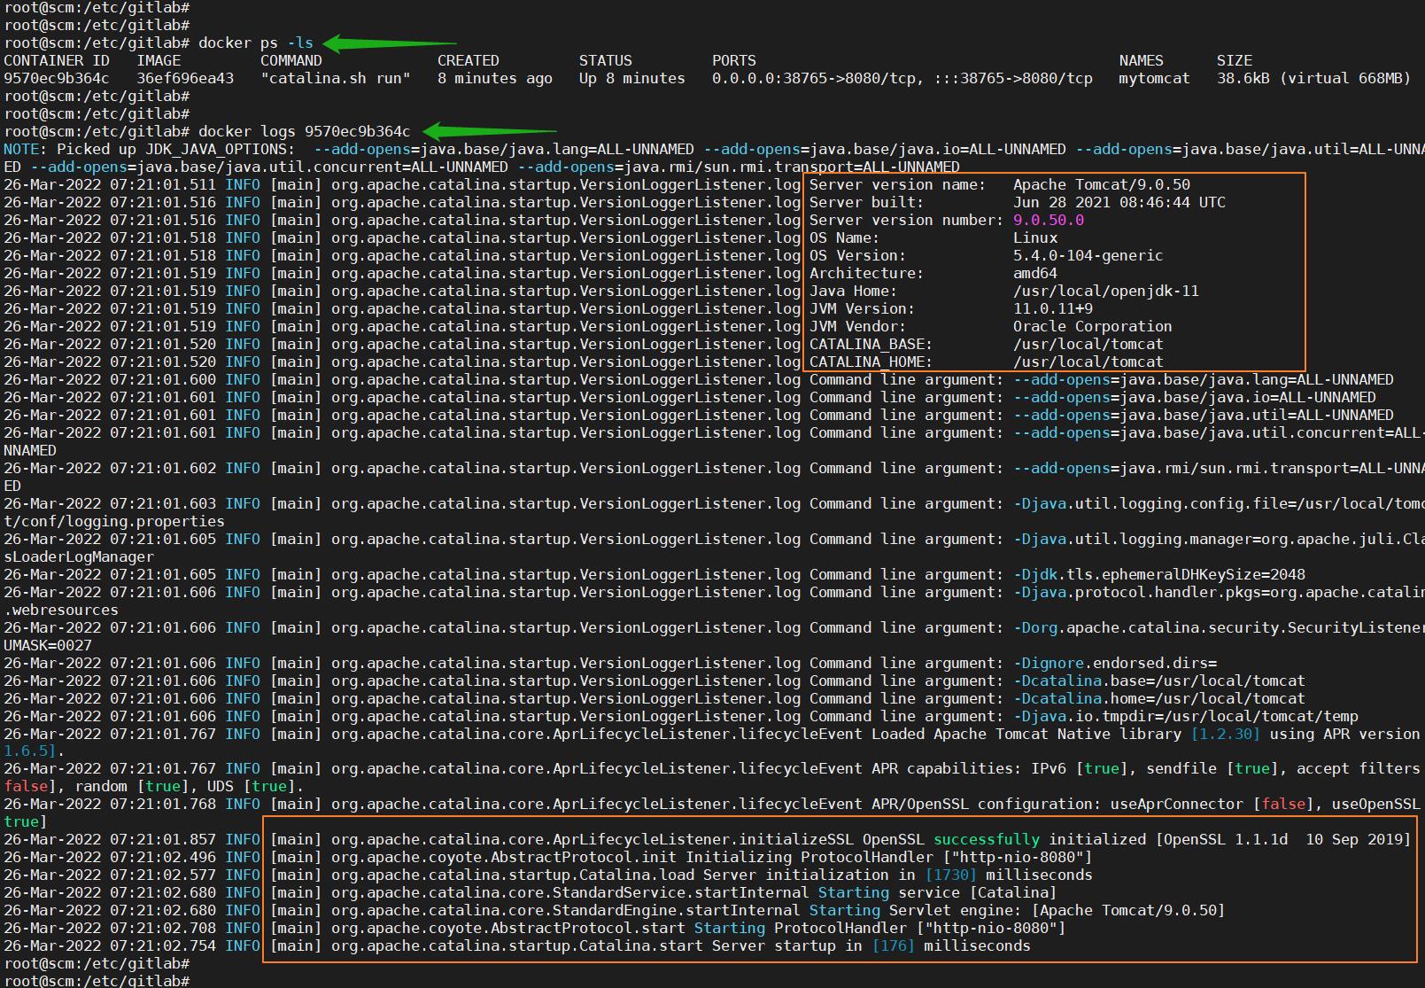Select timestamp 26-Mar-2022 07:21:01.511
Screen dimensions: 1425x988
tap(110, 184)
